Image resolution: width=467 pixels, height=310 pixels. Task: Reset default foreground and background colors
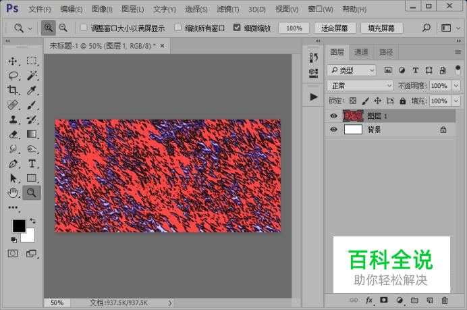coord(13,240)
